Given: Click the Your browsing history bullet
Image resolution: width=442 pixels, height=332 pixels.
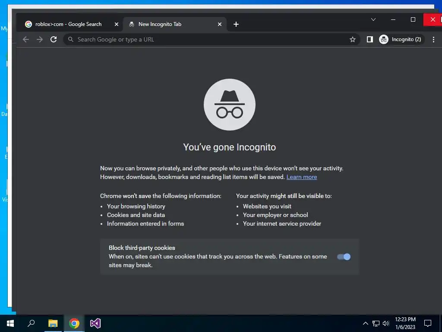Looking at the screenshot, I should tap(136, 206).
